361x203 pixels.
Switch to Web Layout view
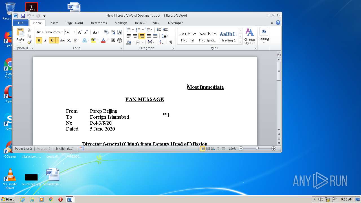click(x=213, y=149)
